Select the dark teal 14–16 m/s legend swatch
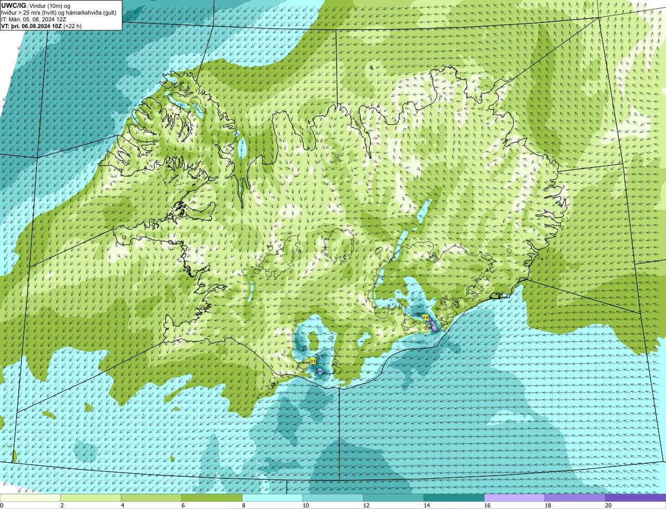The width and height of the screenshot is (666, 509). [454, 498]
